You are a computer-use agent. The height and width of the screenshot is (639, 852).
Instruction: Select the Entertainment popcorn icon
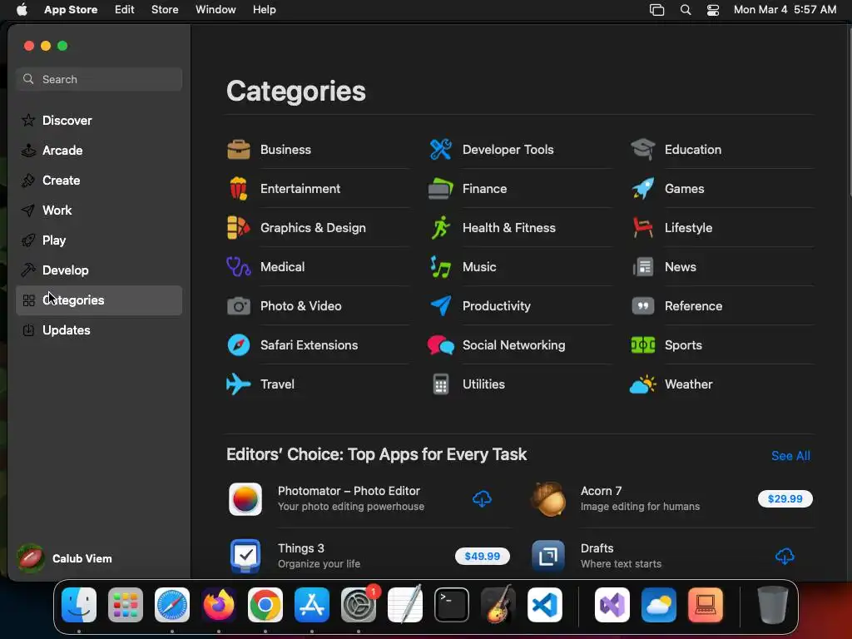(239, 189)
